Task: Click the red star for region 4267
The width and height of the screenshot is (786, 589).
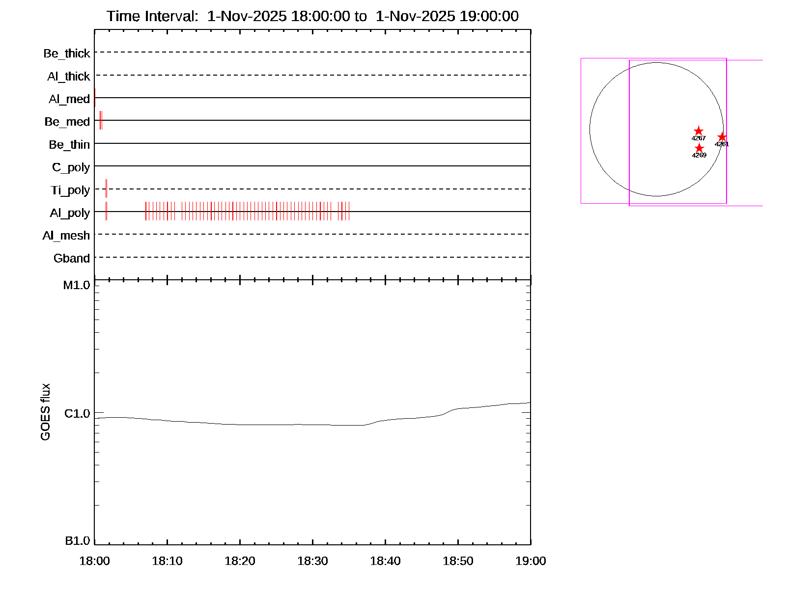Action: coord(698,131)
